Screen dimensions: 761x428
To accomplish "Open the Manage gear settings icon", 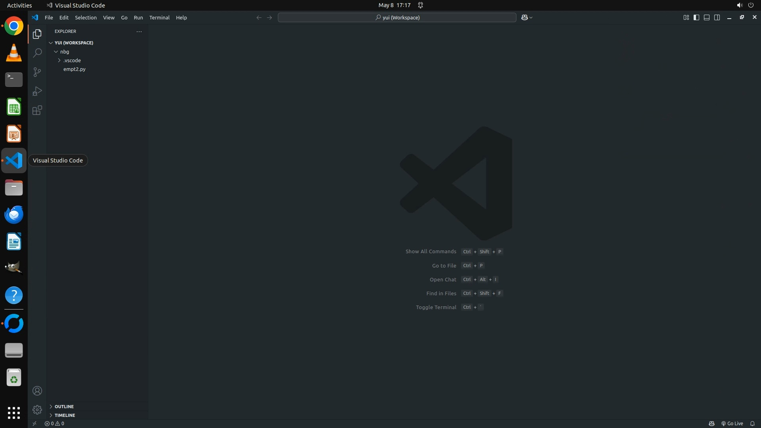I will (37, 409).
